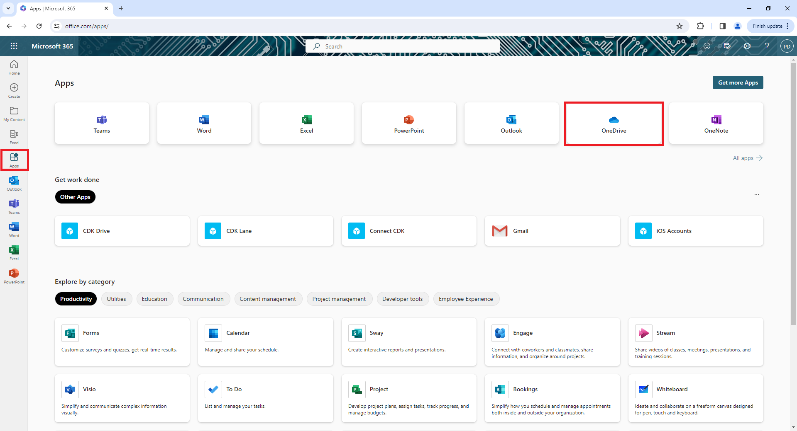The image size is (797, 431).
Task: Open the Forms app card
Action: 122,342
